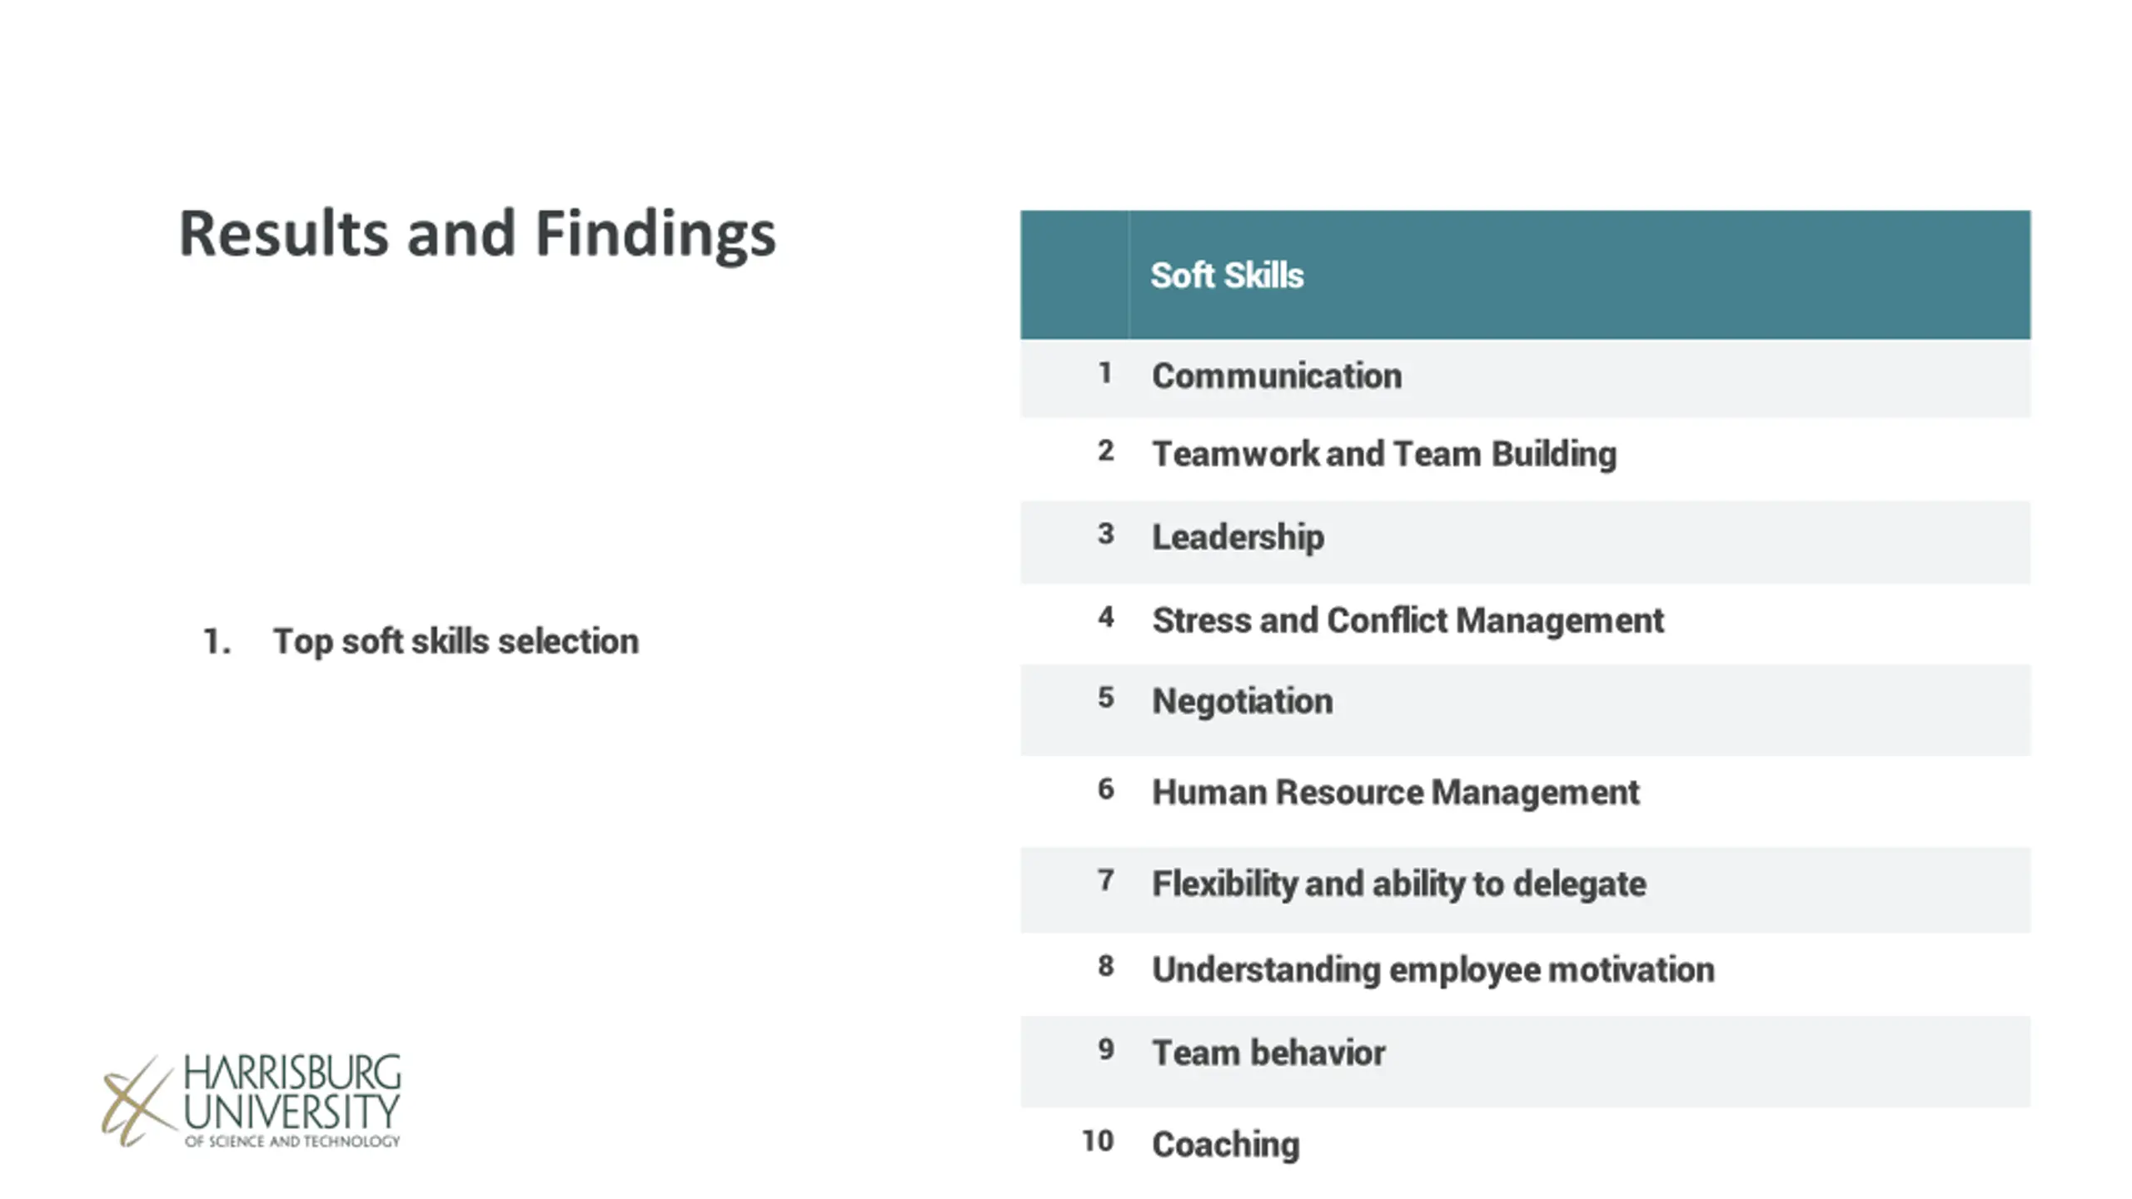Click the Teamwork and Team Building entry

(x=1384, y=455)
